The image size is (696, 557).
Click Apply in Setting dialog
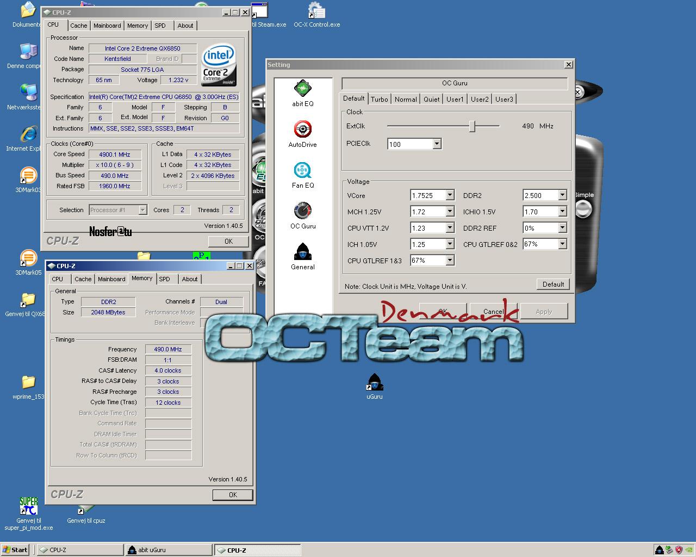tap(544, 312)
